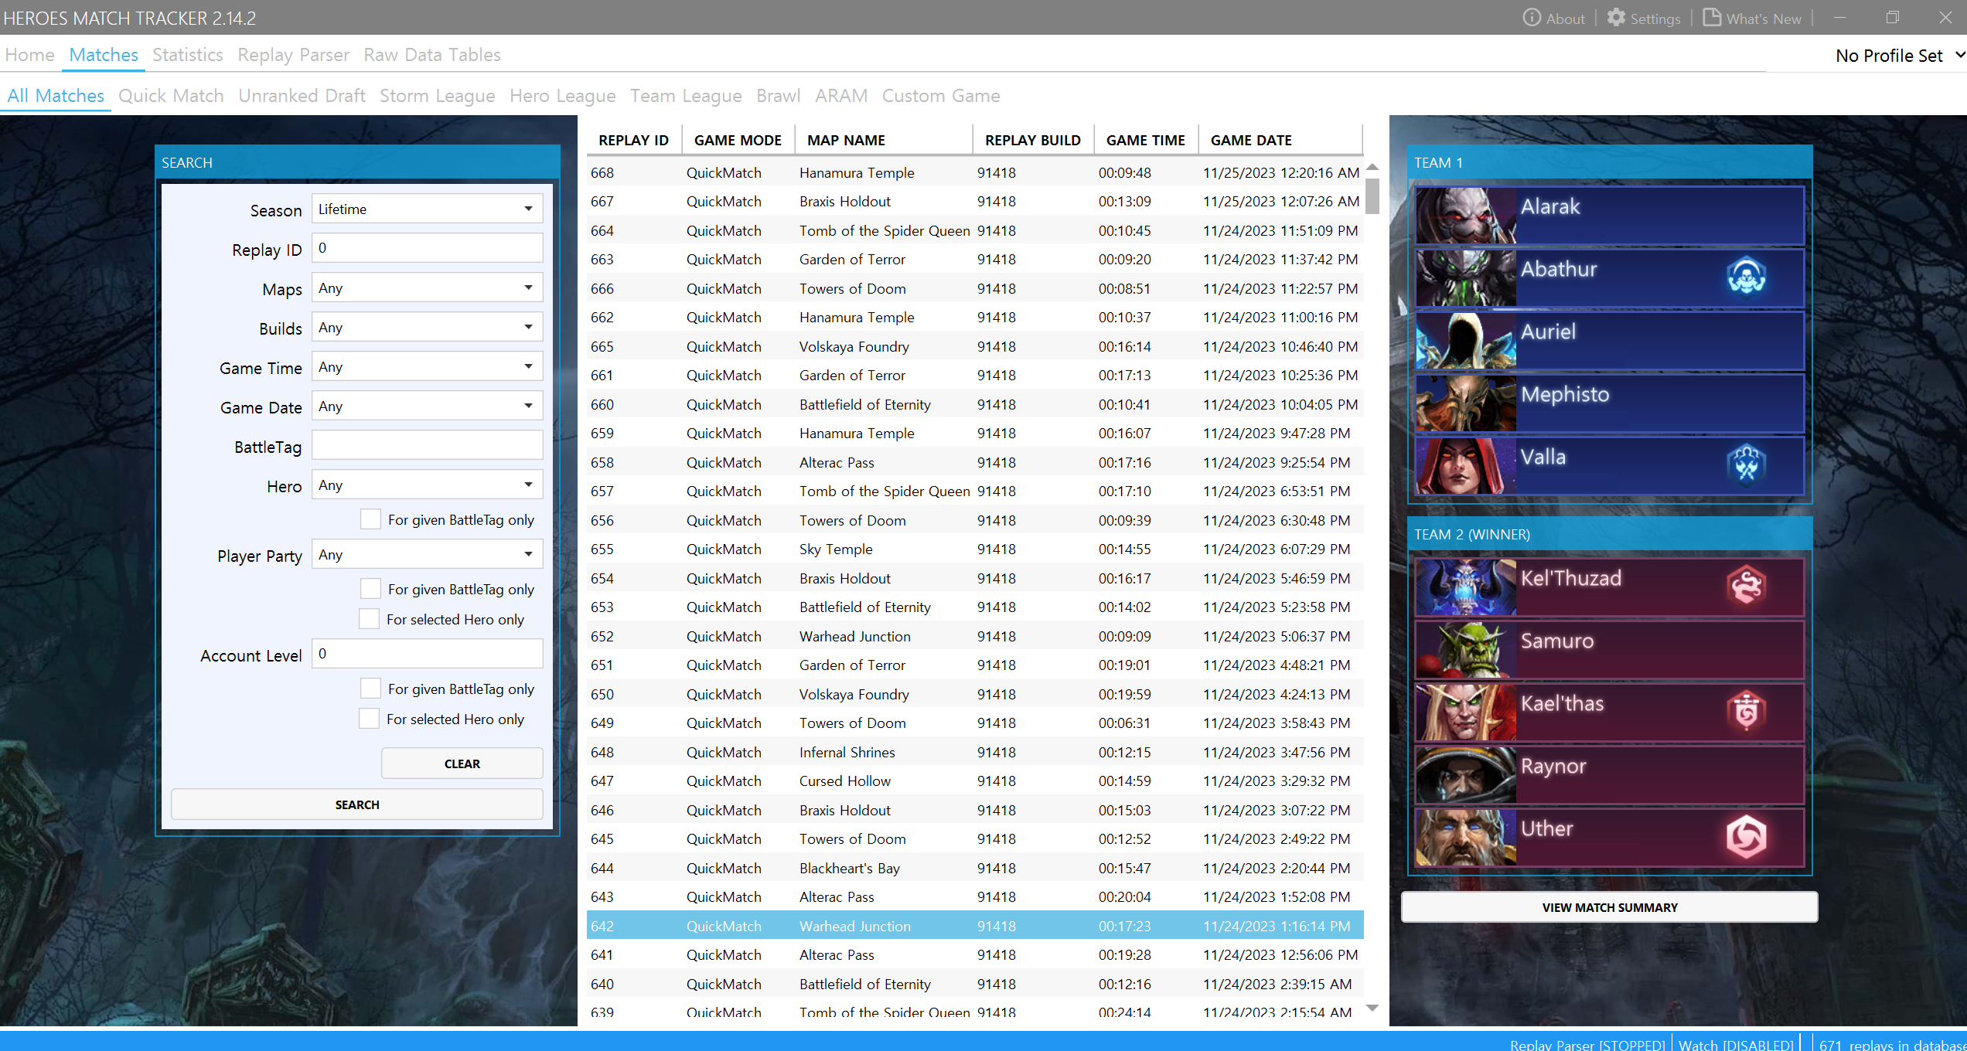Viewport: 1967px width, 1051px height.
Task: Select Auriel hero portrait
Action: [x=1466, y=341]
